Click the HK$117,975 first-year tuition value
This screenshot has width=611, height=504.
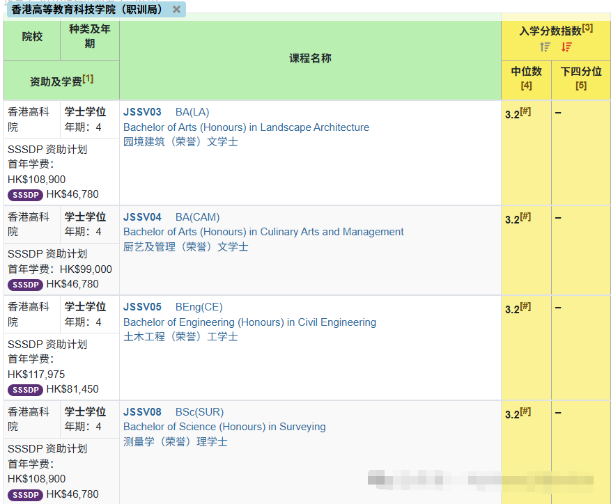pos(36,375)
